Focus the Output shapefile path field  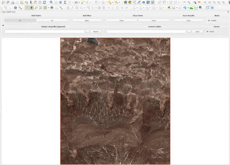tap(45, 32)
